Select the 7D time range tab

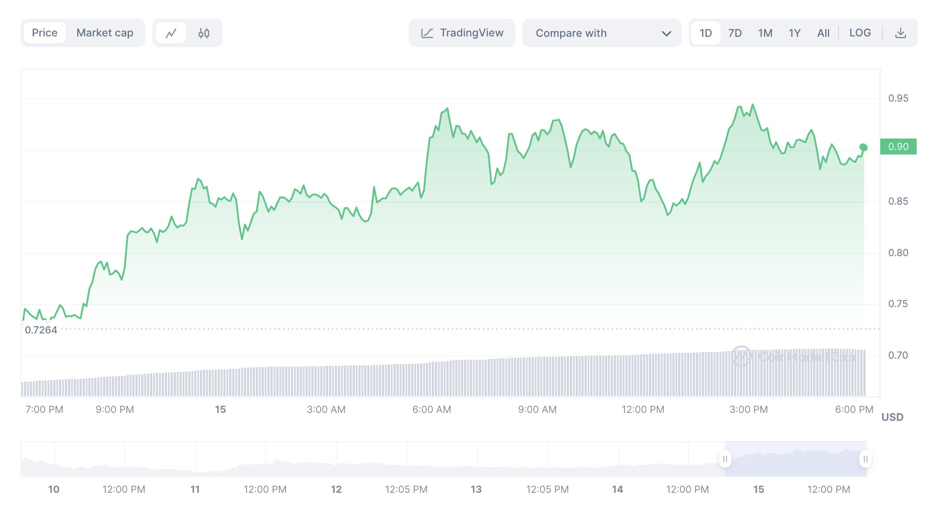735,33
